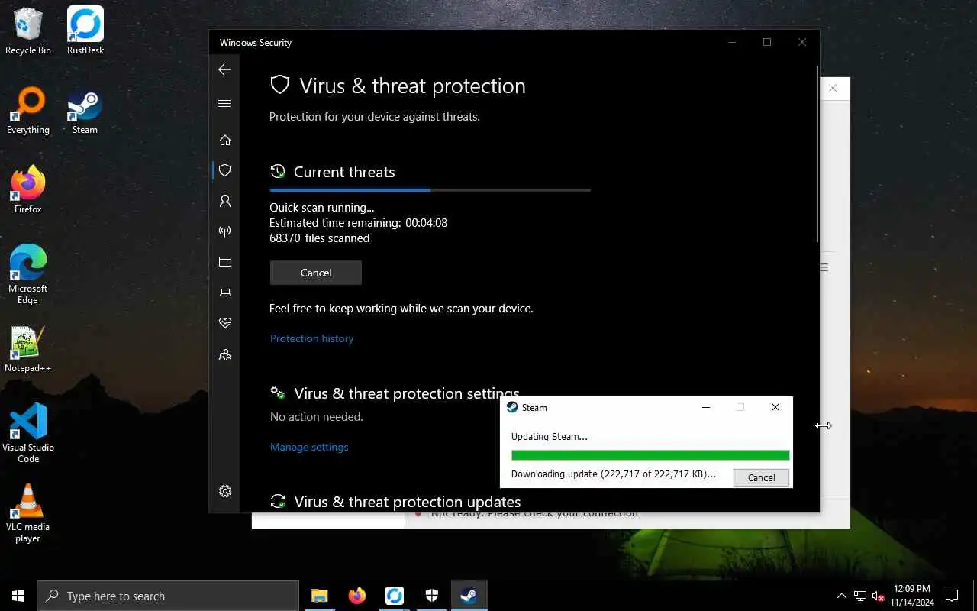
Task: Switch to Windows Security taskbar icon
Action: (432, 596)
